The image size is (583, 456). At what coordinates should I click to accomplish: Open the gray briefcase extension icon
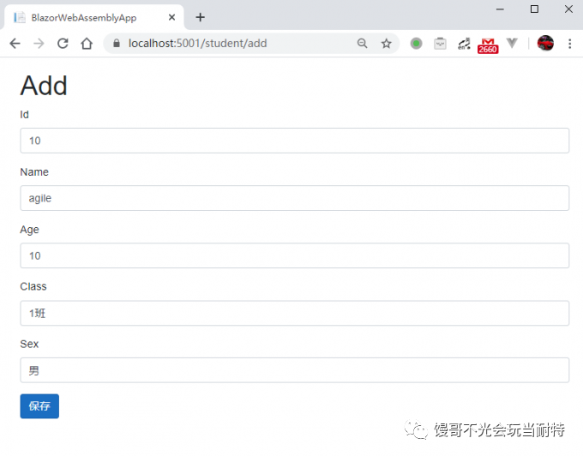pyautogui.click(x=440, y=44)
